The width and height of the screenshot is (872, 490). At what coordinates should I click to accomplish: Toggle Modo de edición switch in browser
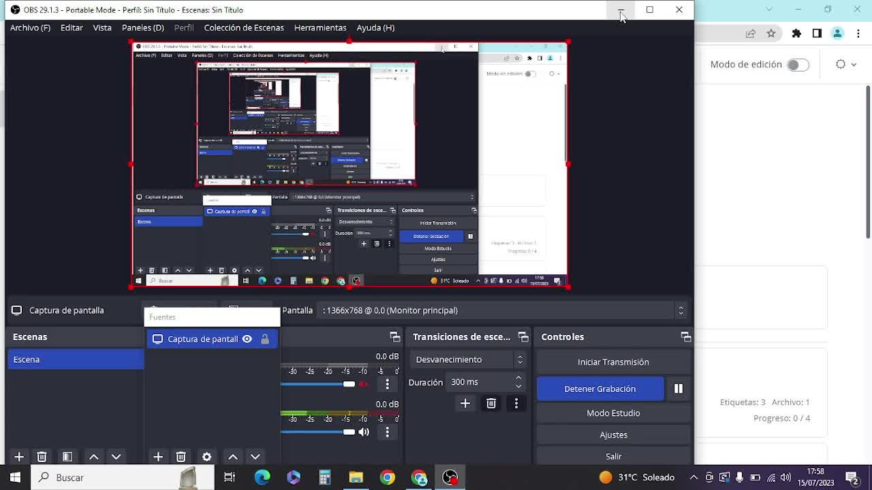tap(798, 65)
